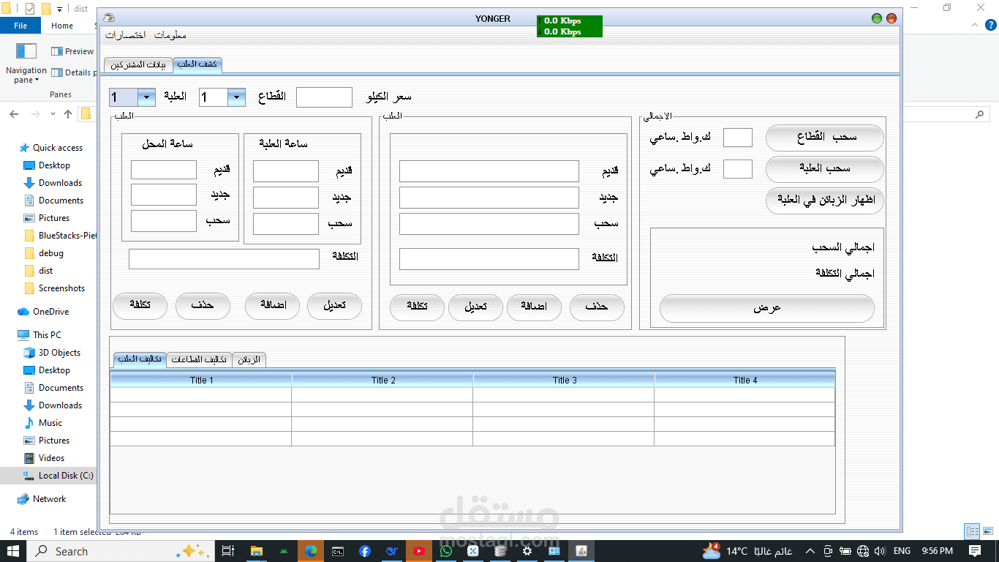999x562 pixels.
Task: Click the عرض button
Action: (x=767, y=308)
